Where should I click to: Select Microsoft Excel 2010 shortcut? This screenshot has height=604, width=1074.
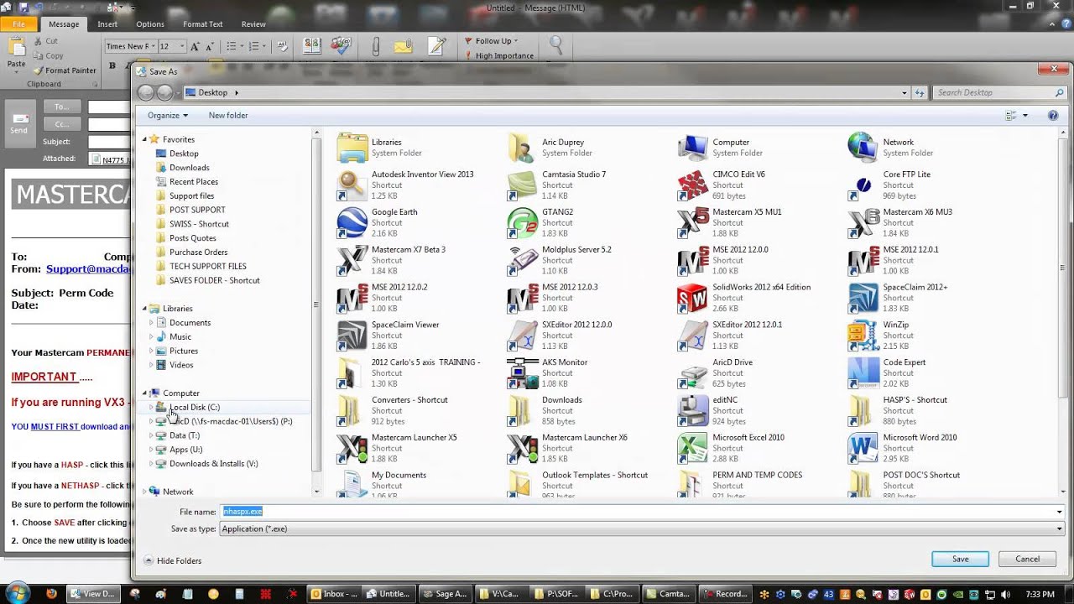pos(732,449)
